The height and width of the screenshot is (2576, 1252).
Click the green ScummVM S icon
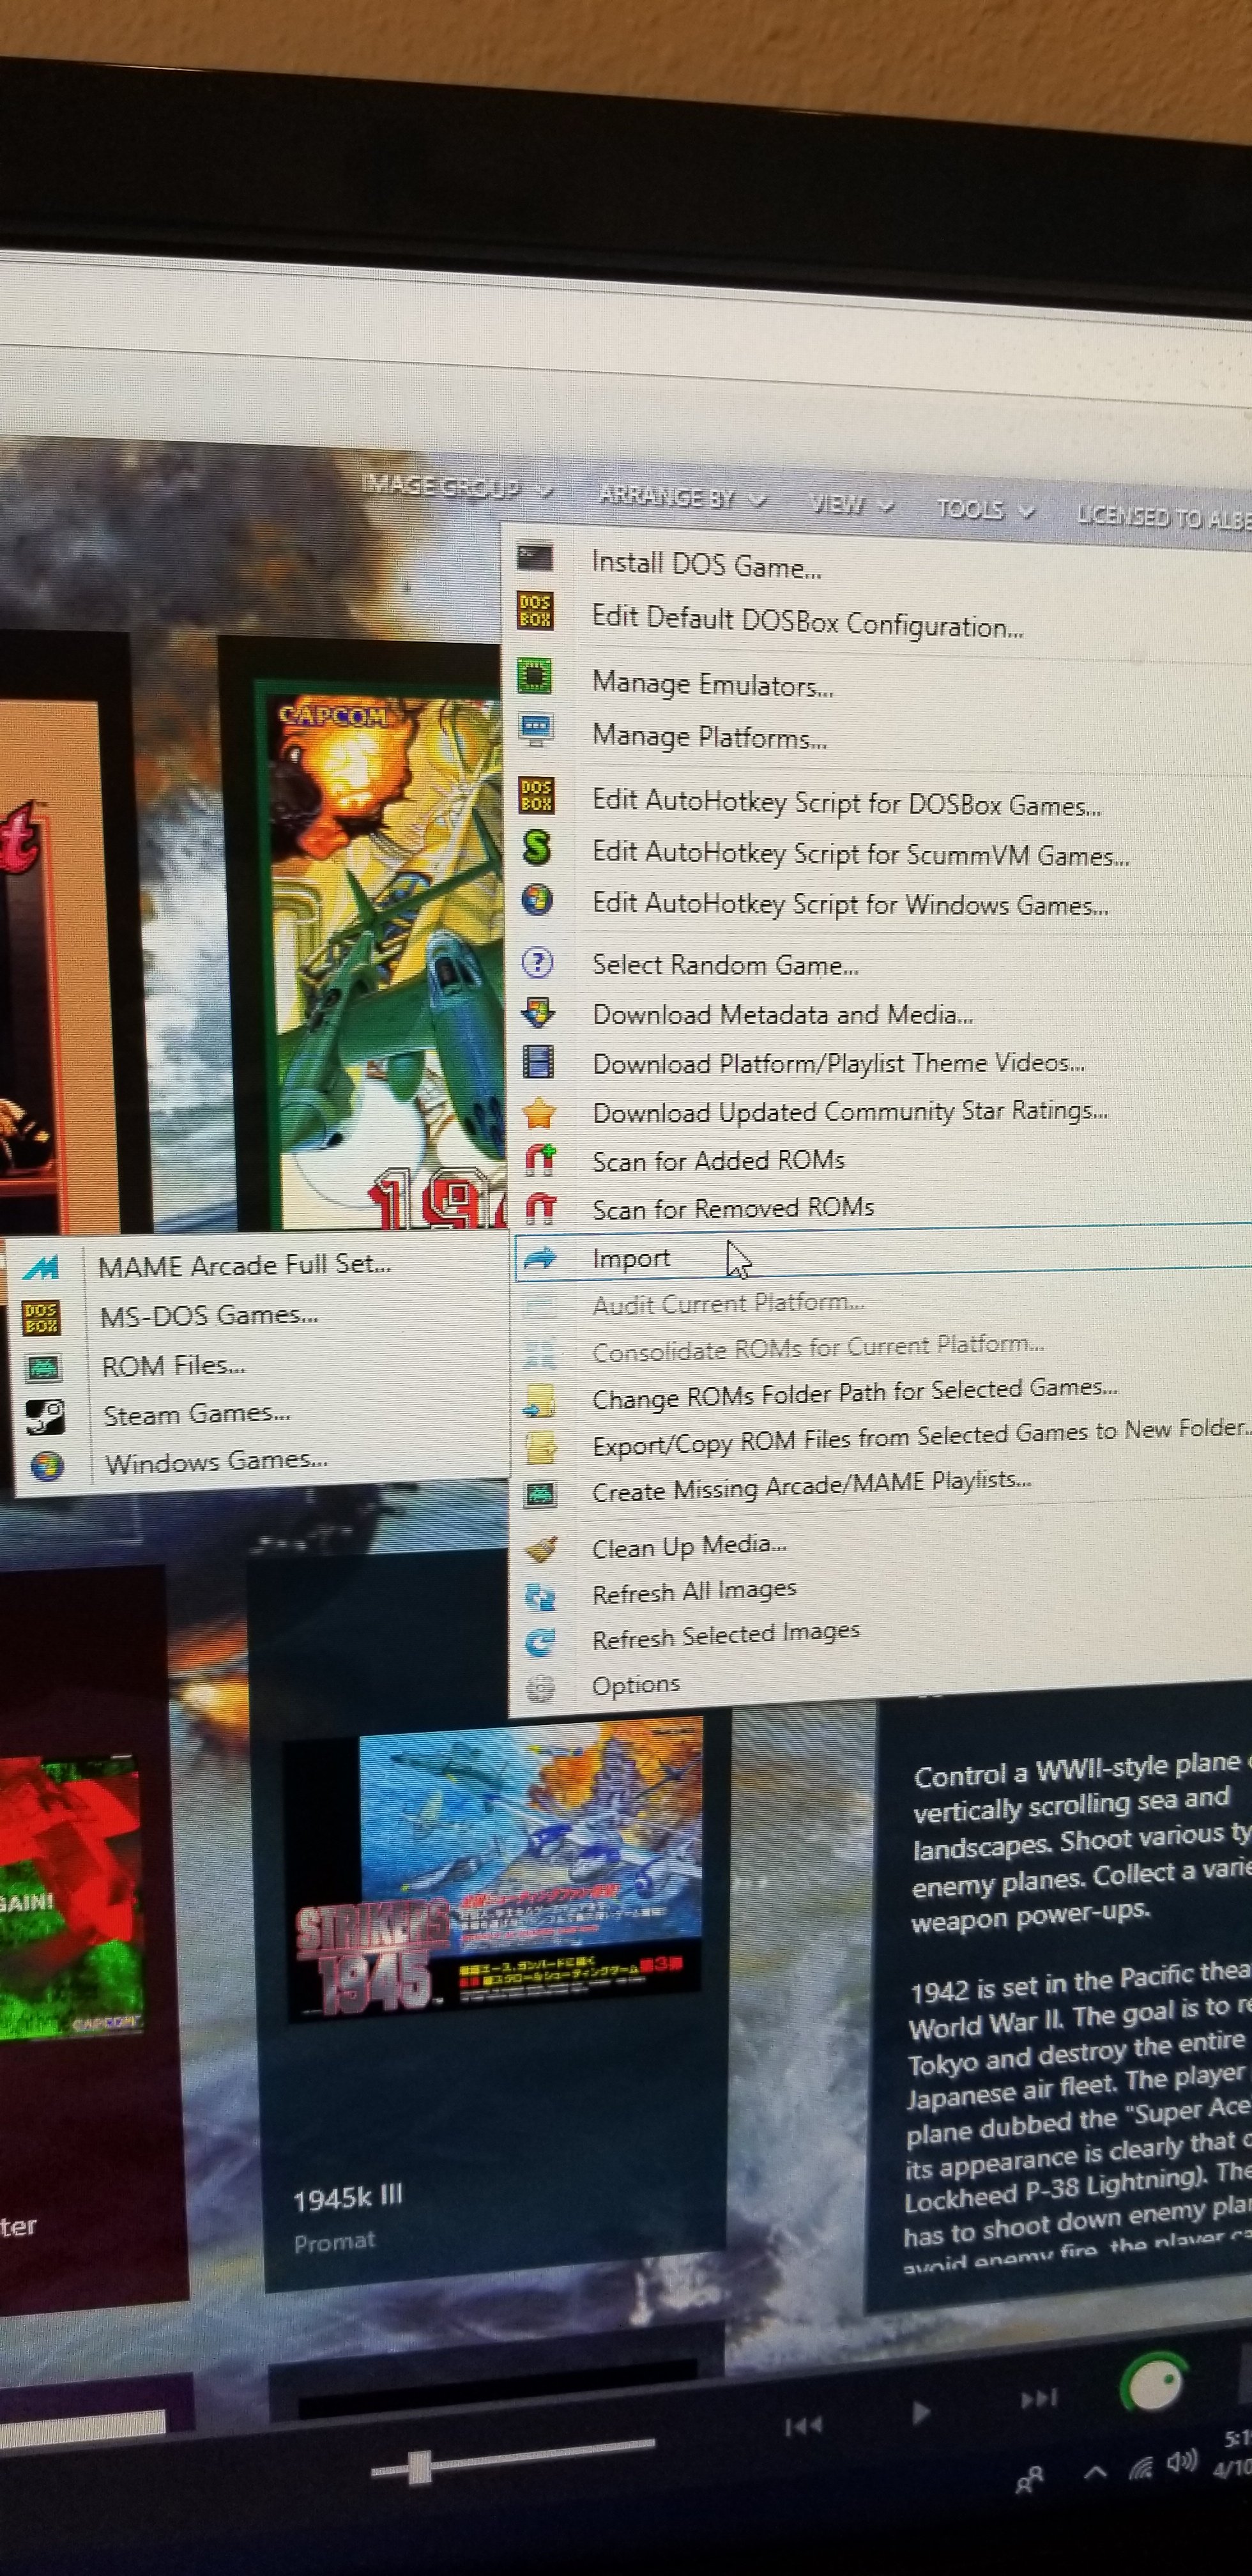tap(537, 848)
